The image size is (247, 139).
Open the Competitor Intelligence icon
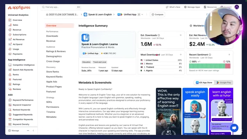[x=10, y=65]
